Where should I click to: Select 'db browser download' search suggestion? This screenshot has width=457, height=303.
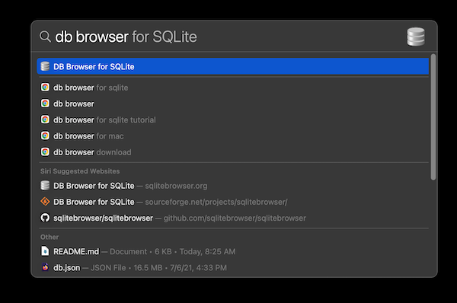[232, 152]
